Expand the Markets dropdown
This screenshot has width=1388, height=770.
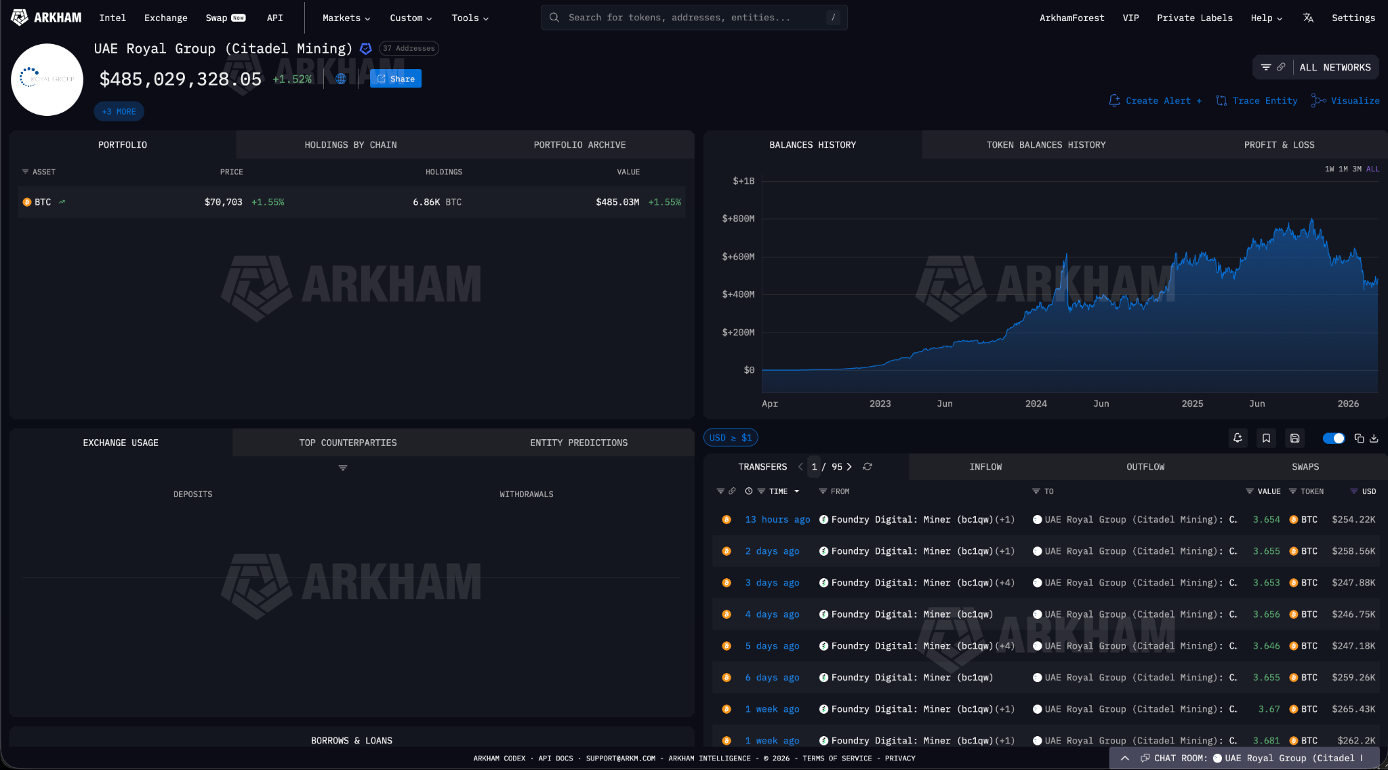point(345,18)
